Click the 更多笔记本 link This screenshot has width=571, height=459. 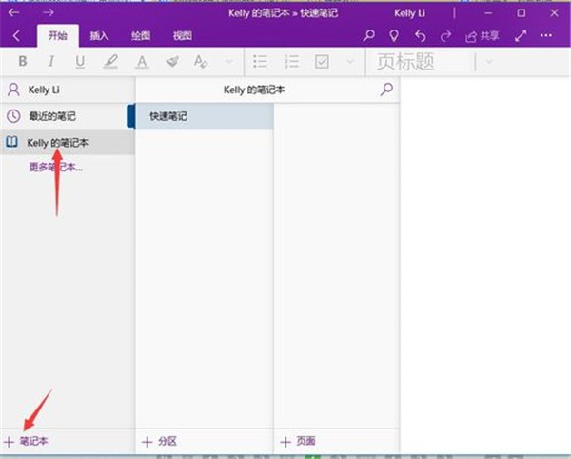pyautogui.click(x=56, y=168)
